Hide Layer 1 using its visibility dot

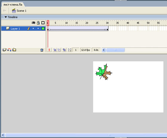(x=33, y=29)
